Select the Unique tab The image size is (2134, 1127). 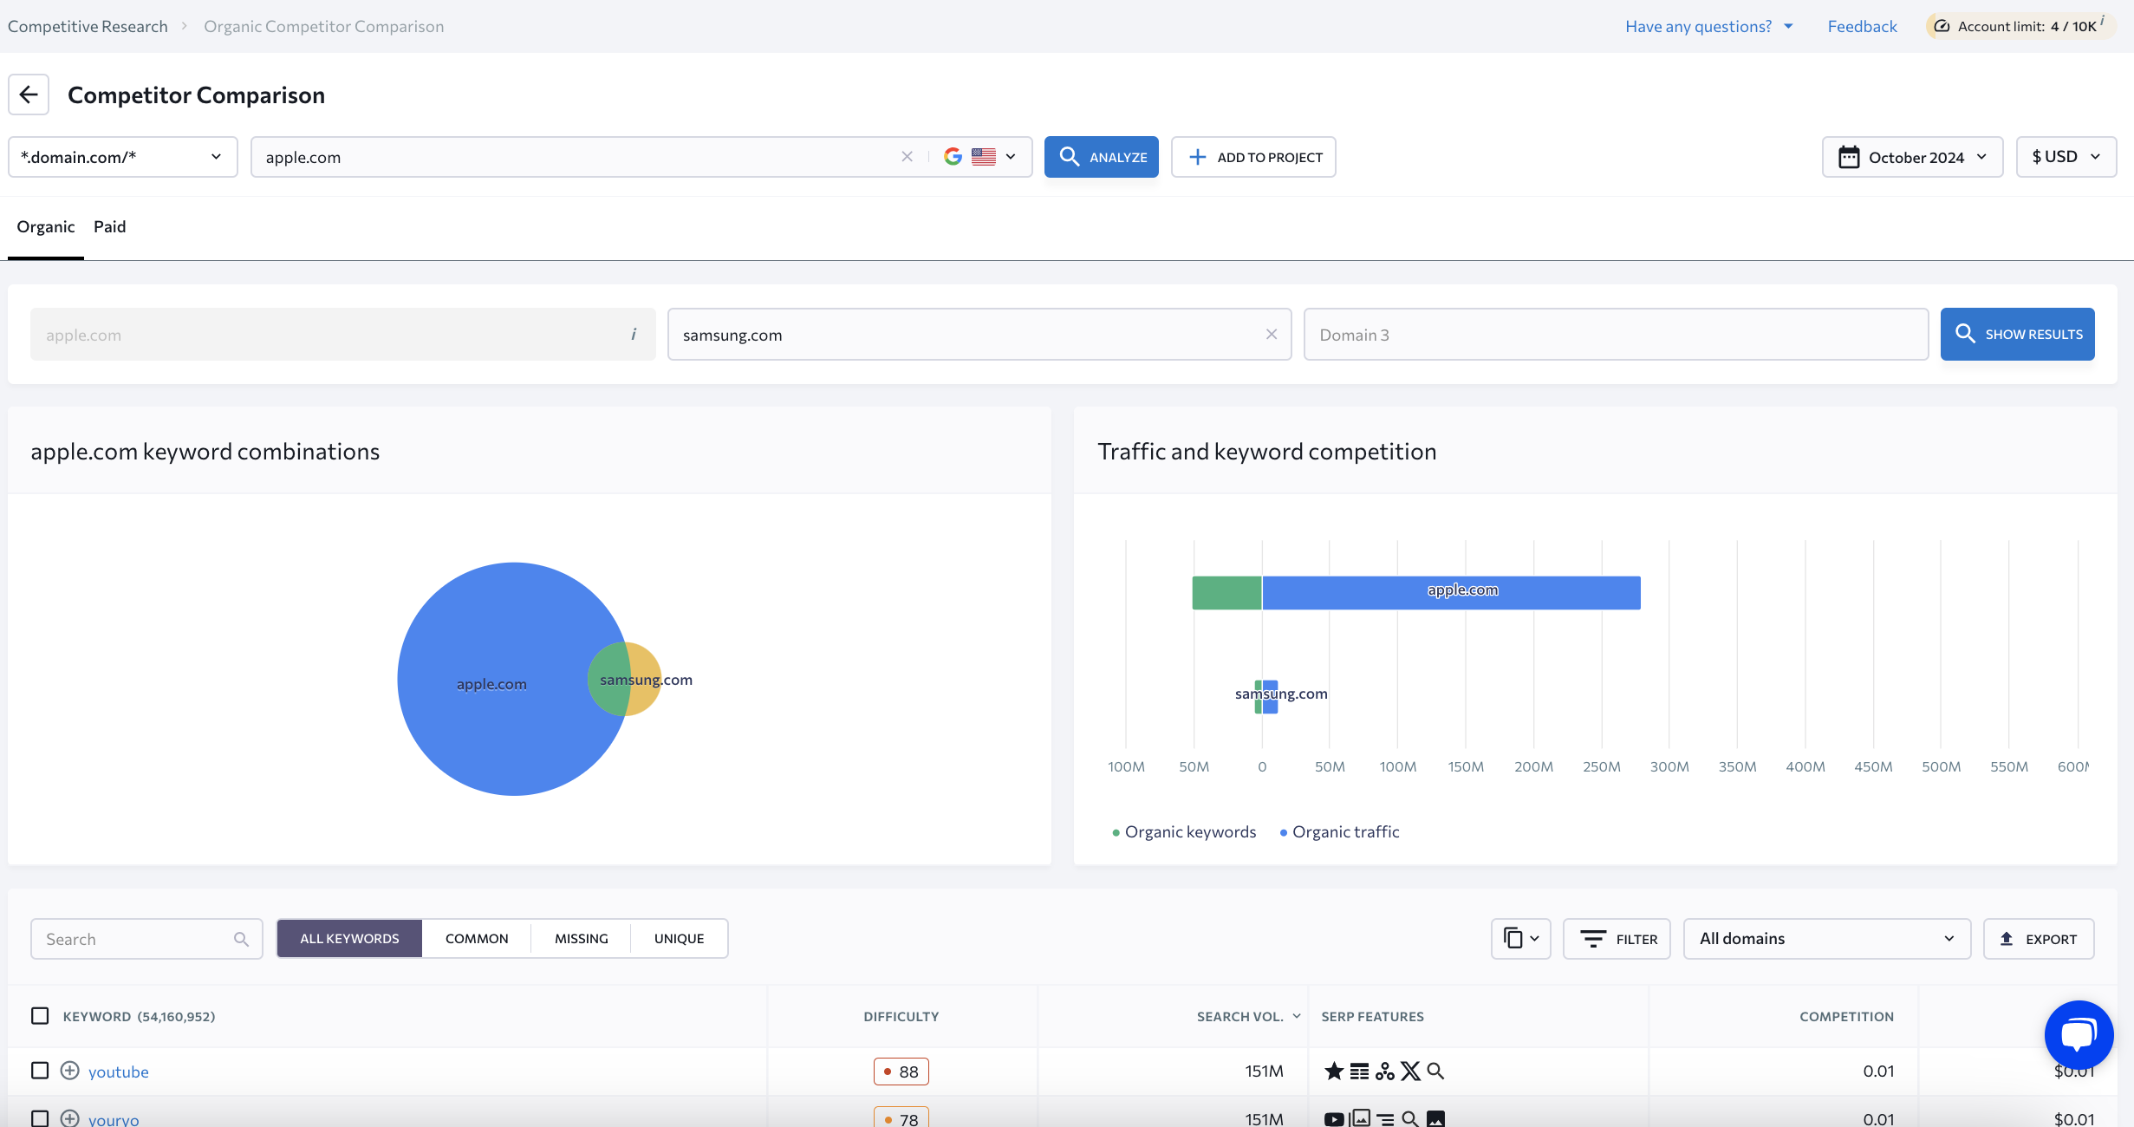point(679,939)
